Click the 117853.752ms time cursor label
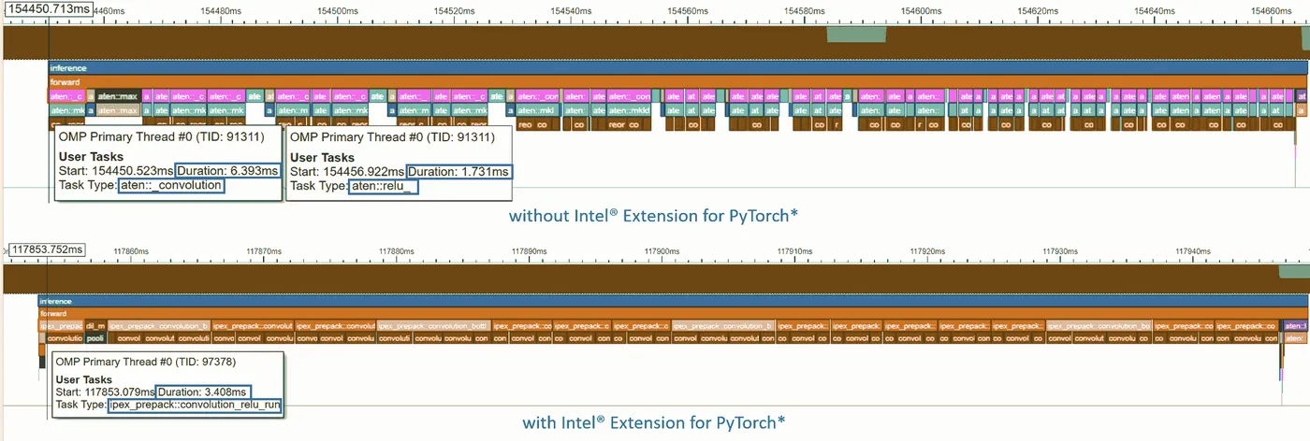The width and height of the screenshot is (1310, 441). pos(46,249)
